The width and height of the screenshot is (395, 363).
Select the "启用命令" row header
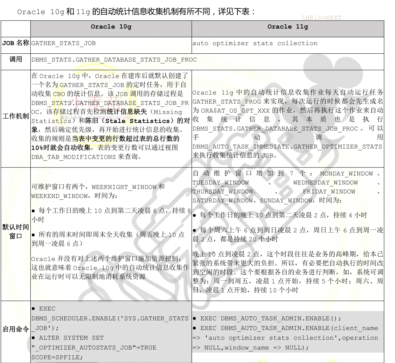point(16,329)
